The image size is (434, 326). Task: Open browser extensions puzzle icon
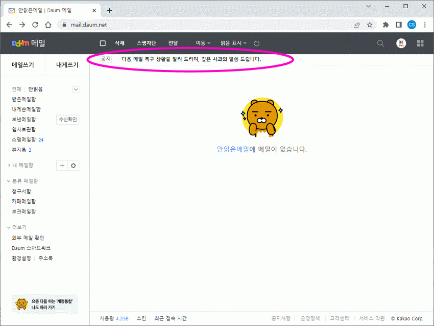[385, 25]
